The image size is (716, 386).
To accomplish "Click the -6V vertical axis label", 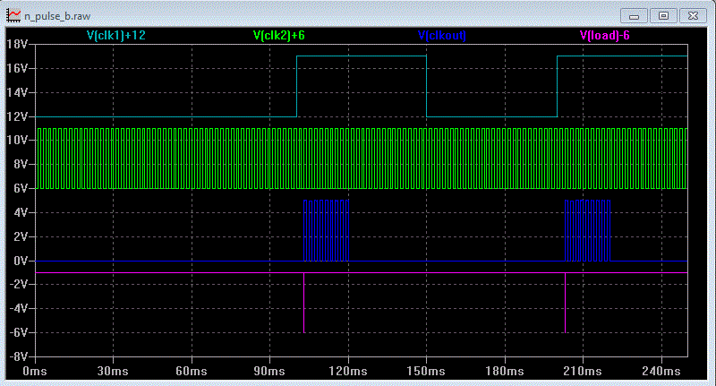I will [x=19, y=333].
